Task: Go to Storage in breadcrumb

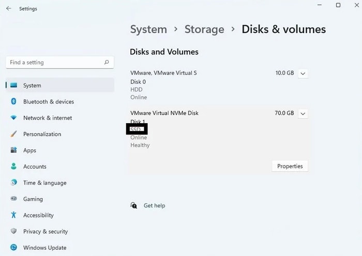Action: point(205,29)
